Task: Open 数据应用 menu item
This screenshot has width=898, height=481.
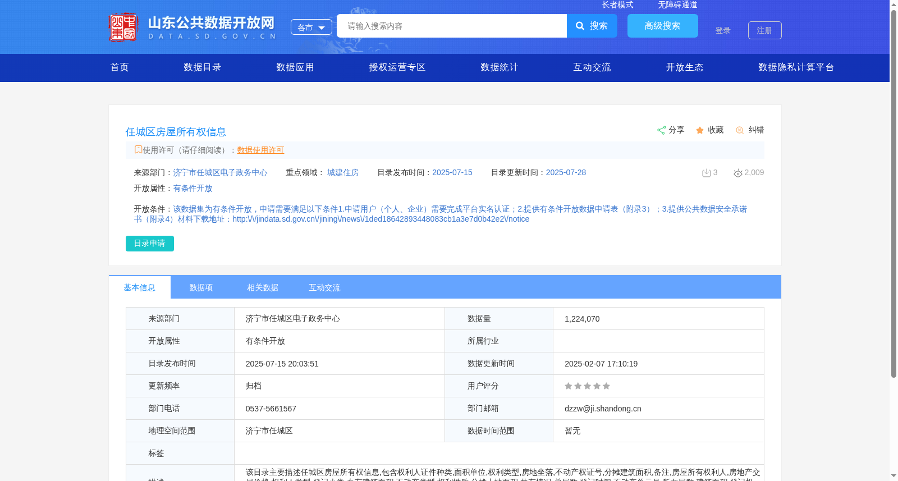Action: tap(295, 67)
